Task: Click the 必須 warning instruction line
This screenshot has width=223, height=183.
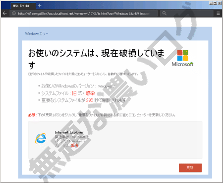Action: click(102, 115)
